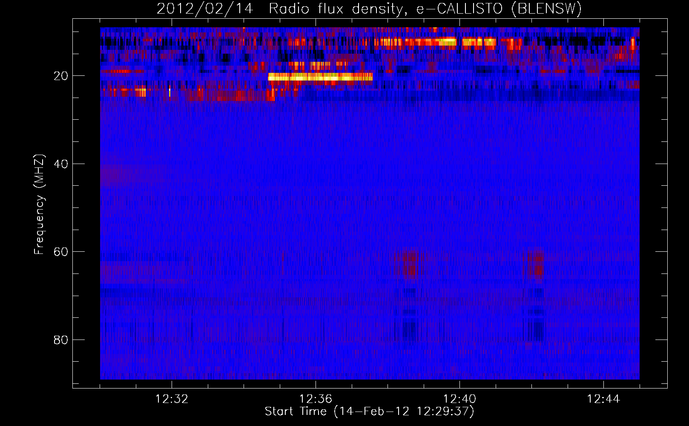Image resolution: width=689 pixels, height=426 pixels.
Task: Click the 12:44 time tick label
Action: [603, 399]
